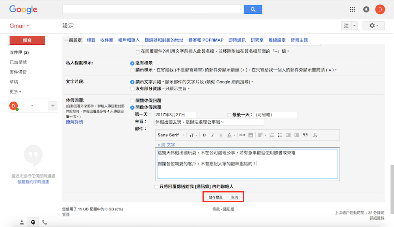Select 關閉休假回覆 radio button
This screenshot has height=227, width=394.
pyautogui.click(x=132, y=101)
